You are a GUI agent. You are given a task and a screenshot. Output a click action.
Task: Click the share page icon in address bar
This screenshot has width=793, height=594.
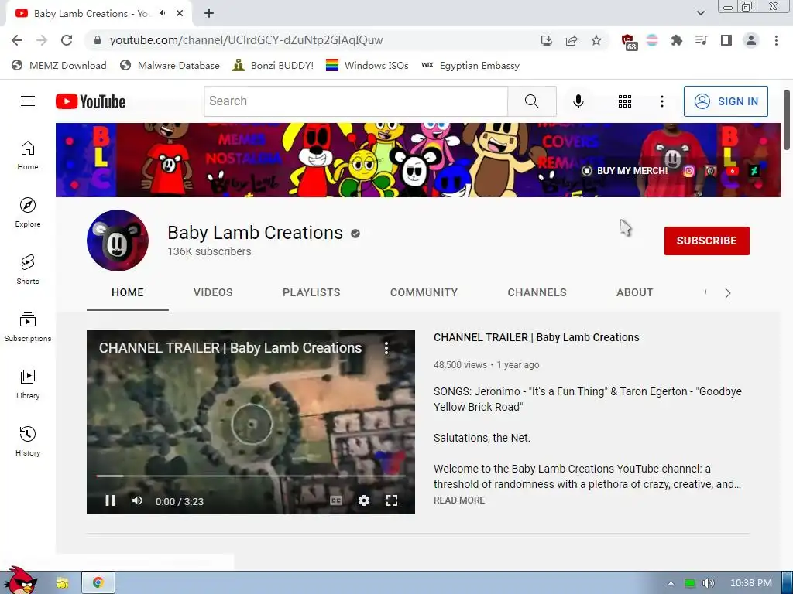click(x=572, y=40)
